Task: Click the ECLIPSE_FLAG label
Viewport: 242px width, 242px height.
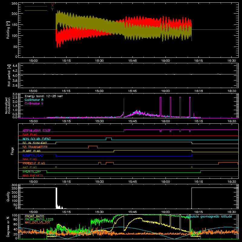Action: coord(33,155)
